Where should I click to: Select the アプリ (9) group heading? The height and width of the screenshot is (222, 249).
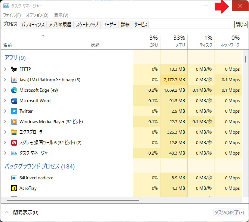pos(15,58)
